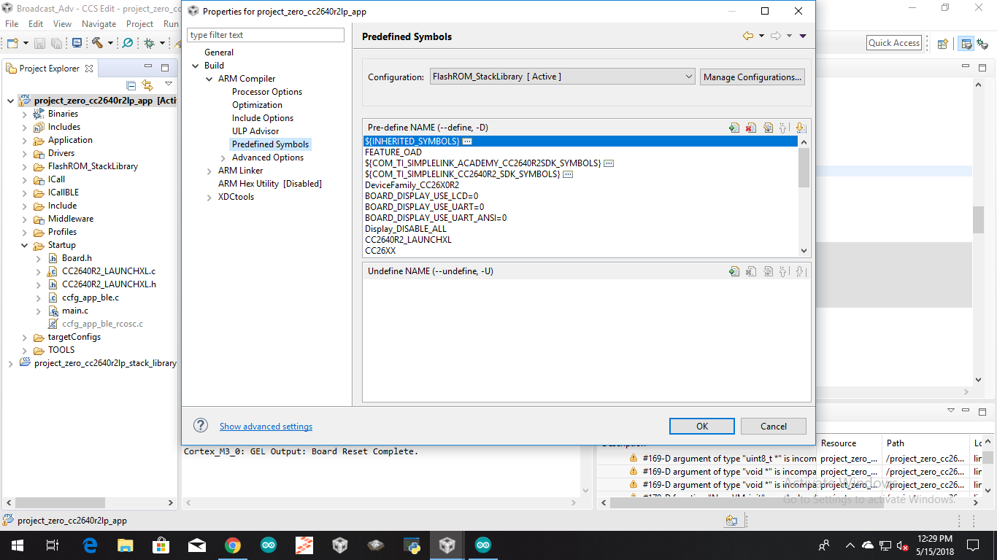Click the New wizard icon in CCS toolbar
Image resolution: width=997 pixels, height=560 pixels.
coord(12,43)
